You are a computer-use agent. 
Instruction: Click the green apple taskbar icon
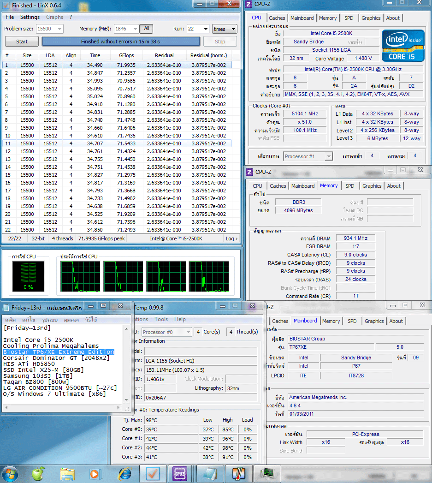pos(38,474)
